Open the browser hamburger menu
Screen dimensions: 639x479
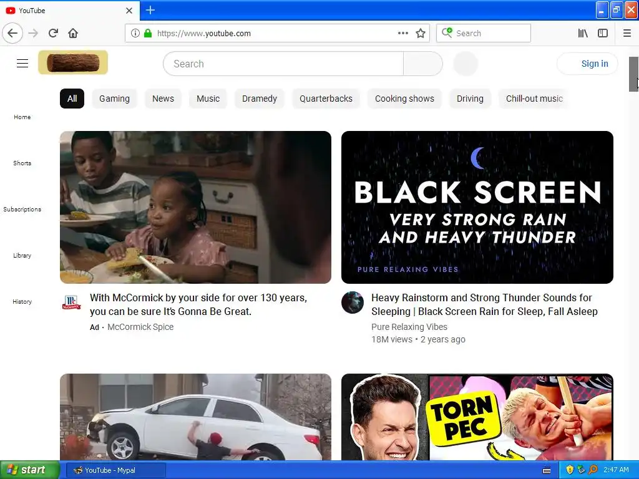(627, 33)
